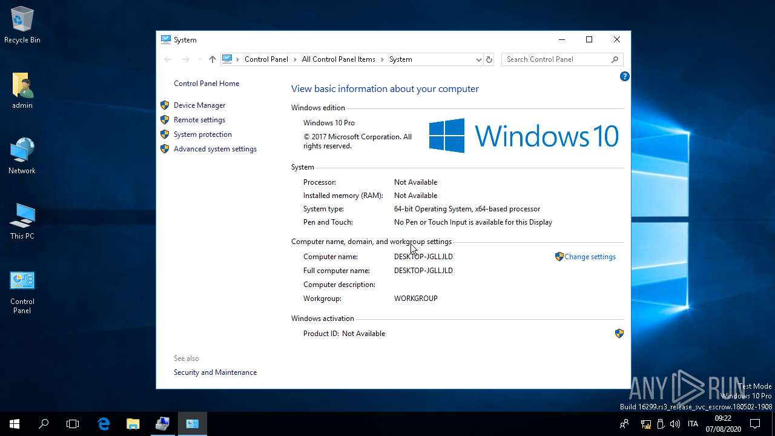Select Control Panel breadcrumb in address bar
The height and width of the screenshot is (436, 775).
click(266, 59)
